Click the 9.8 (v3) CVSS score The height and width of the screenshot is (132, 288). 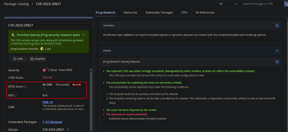(x=47, y=78)
